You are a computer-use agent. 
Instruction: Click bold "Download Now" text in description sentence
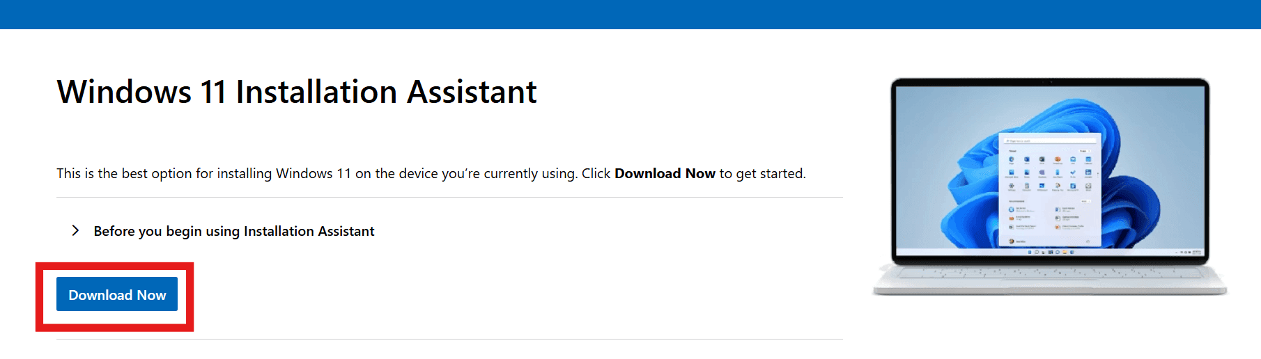pyautogui.click(x=665, y=173)
